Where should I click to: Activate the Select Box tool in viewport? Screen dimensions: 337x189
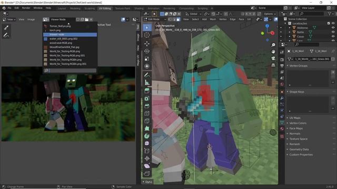pyautogui.click(x=147, y=28)
